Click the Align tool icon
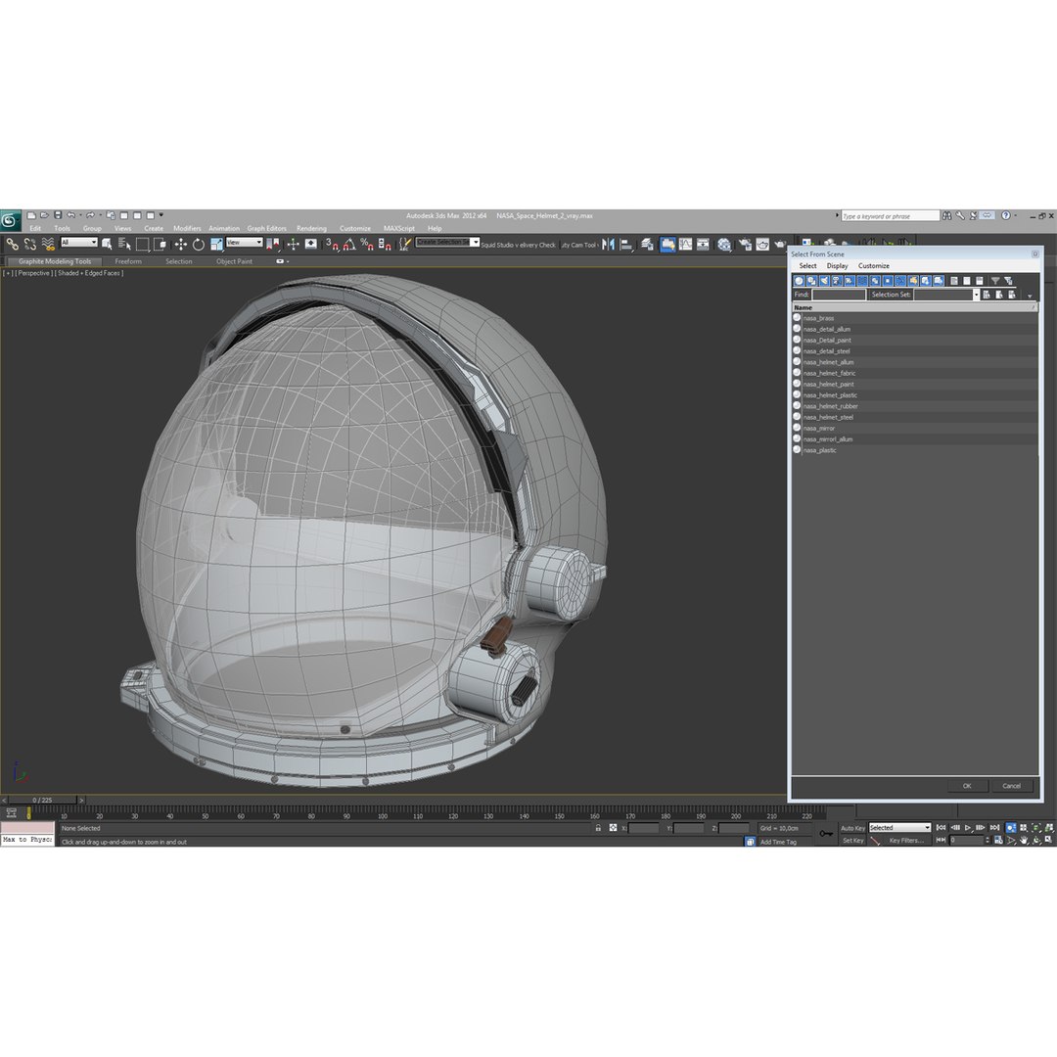The image size is (1057, 1057). coord(626,244)
